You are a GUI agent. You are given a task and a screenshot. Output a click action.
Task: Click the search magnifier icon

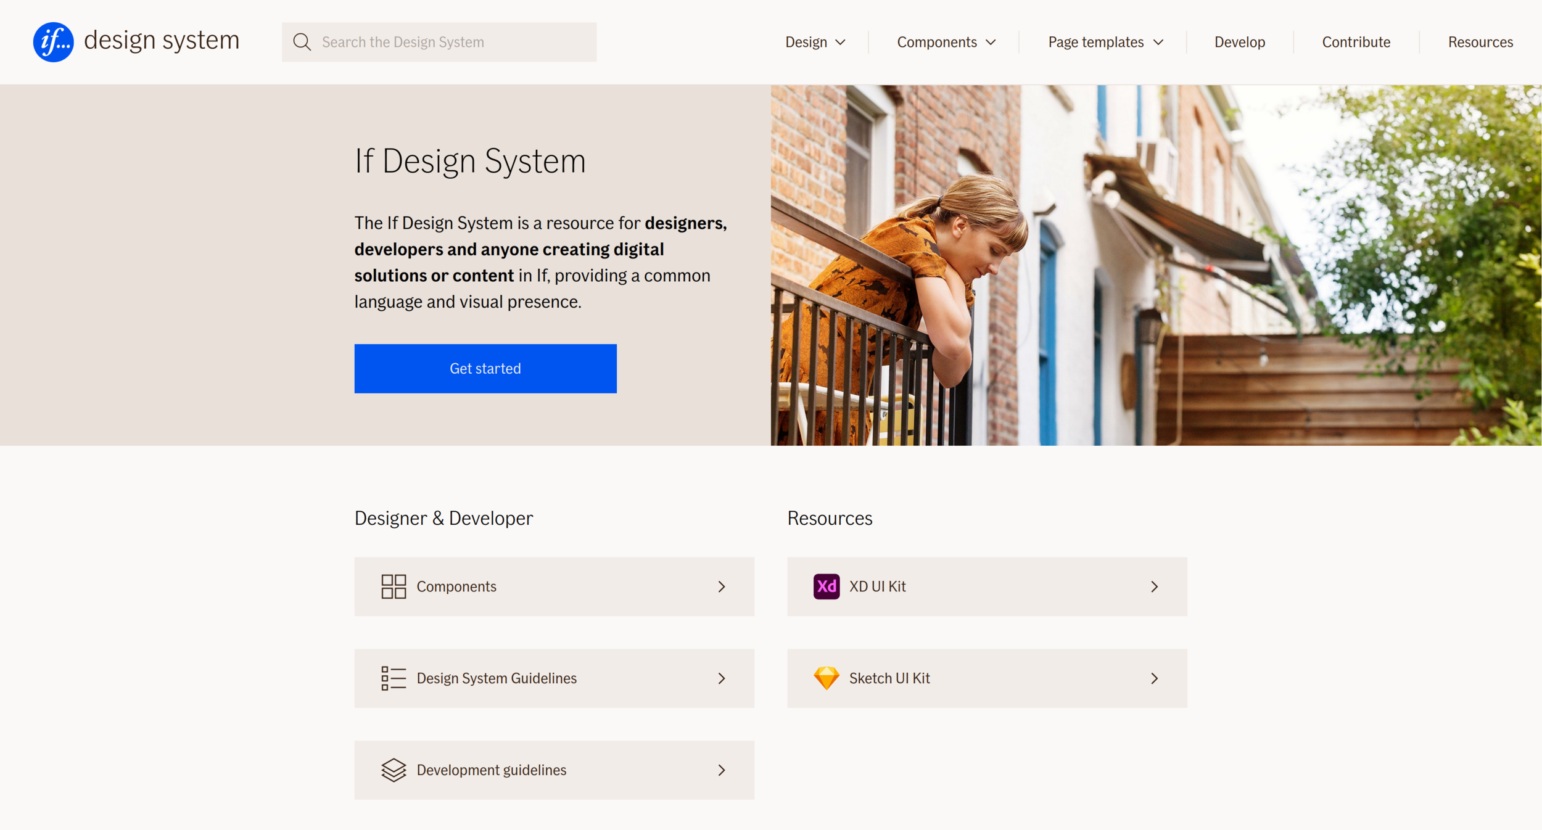coord(302,42)
